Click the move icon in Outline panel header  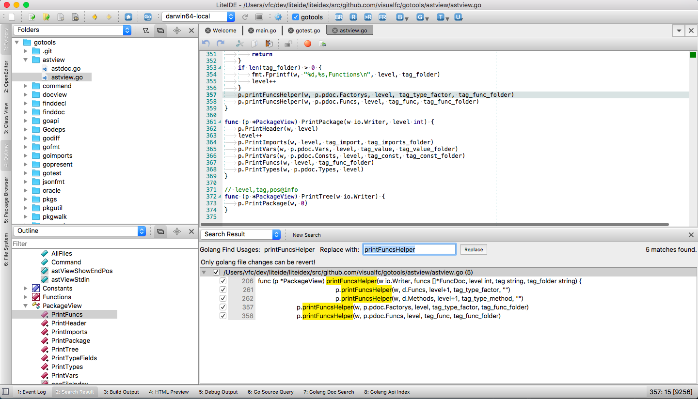point(177,231)
